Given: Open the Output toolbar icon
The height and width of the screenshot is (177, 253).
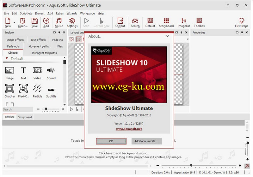Looking at the screenshot, I should click(120, 22).
